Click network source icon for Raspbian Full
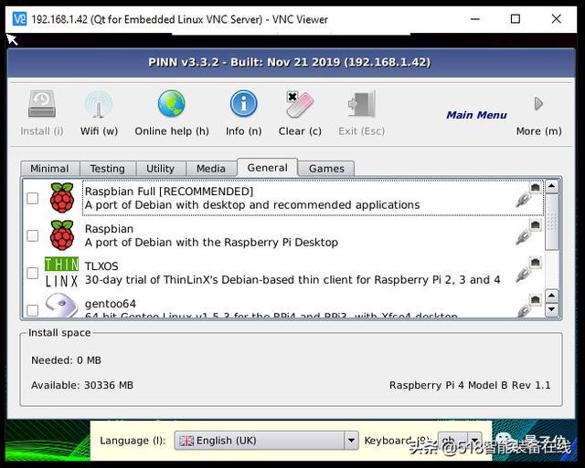Screen dimensions: 585x468 pyautogui.click(x=529, y=194)
